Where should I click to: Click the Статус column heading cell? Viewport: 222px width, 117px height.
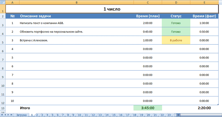click(176, 16)
